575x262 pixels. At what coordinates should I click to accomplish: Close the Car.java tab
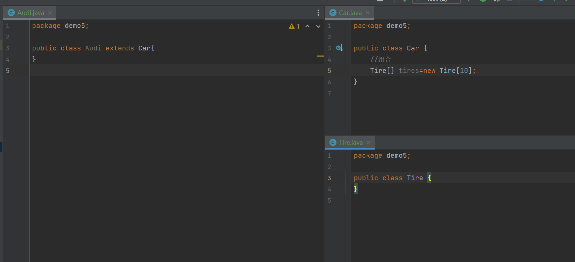tap(368, 13)
